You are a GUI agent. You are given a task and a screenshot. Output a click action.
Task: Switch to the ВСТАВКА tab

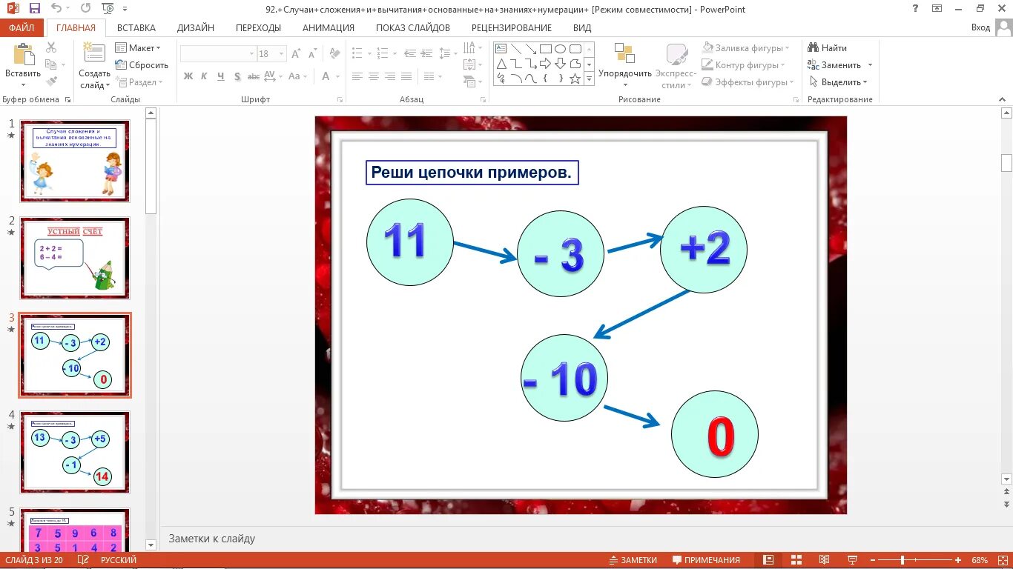(136, 28)
